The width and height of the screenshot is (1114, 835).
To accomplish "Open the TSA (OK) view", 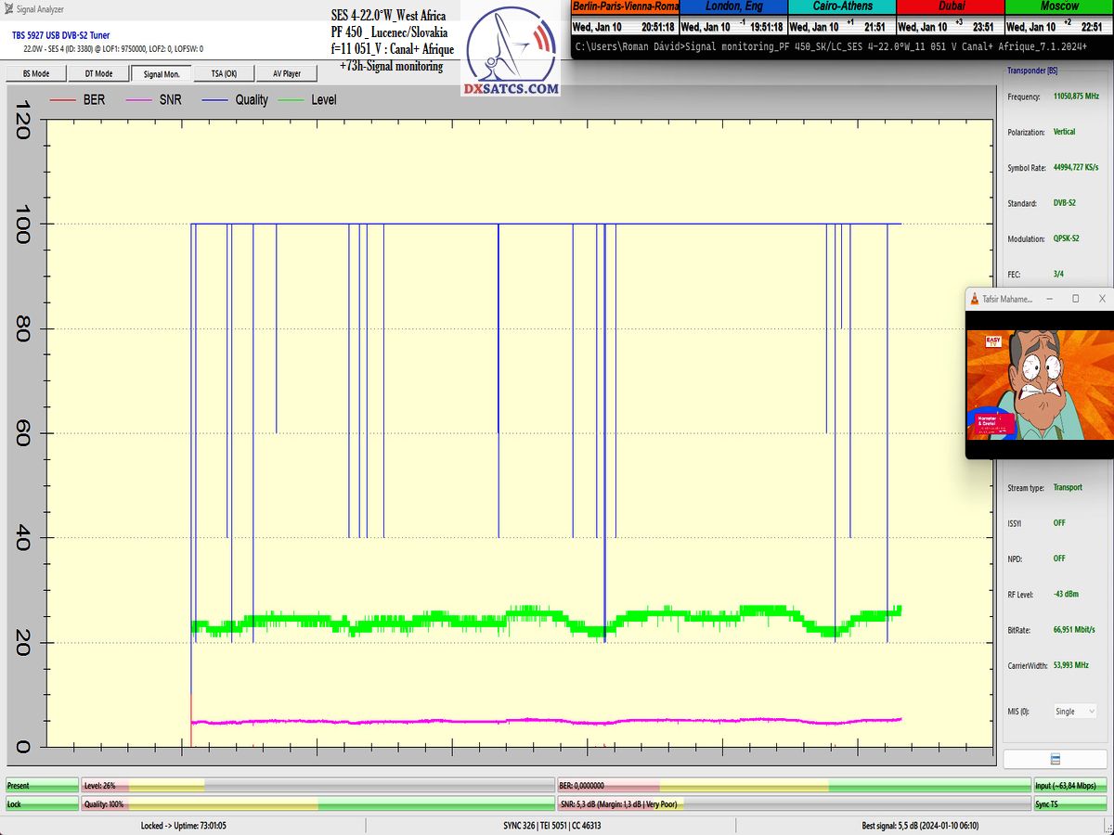I will click(224, 73).
